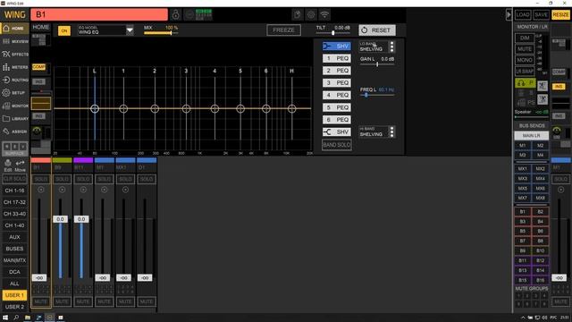Click the RESIZE button

560,14
